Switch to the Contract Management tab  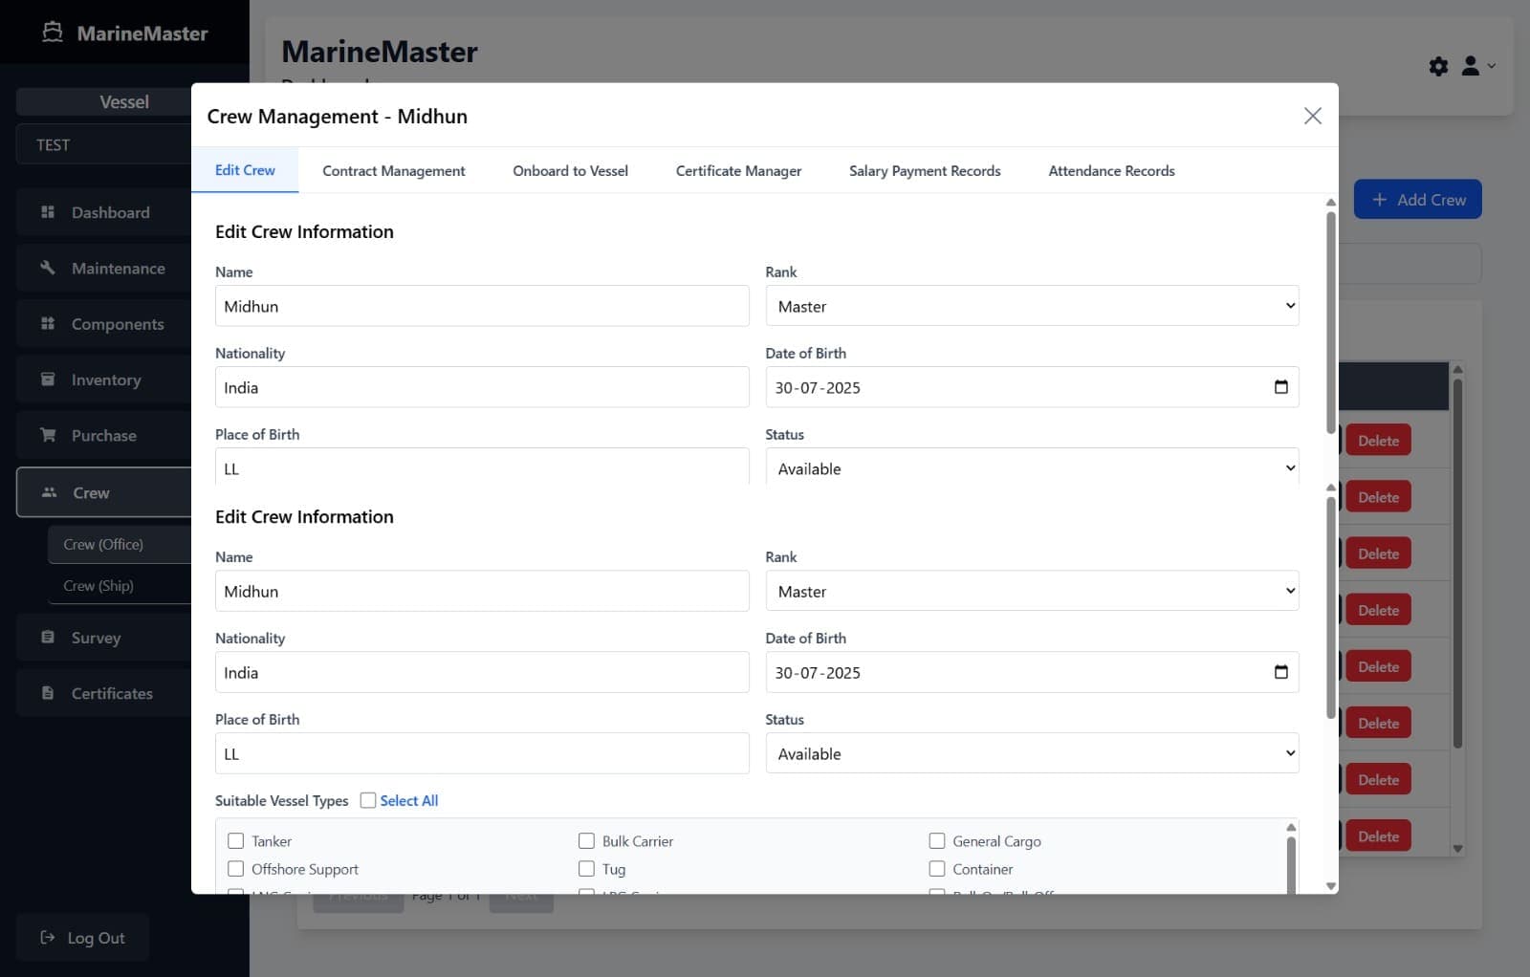[x=393, y=171]
